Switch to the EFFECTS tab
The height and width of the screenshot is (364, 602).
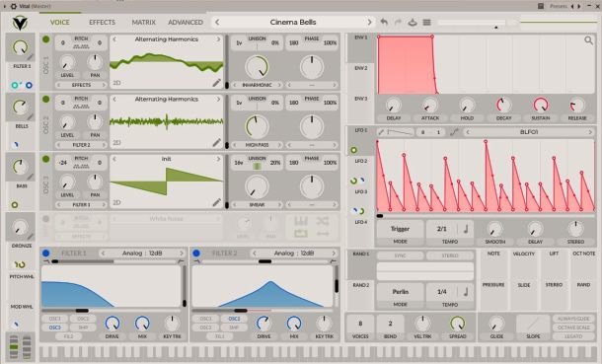[x=102, y=23]
